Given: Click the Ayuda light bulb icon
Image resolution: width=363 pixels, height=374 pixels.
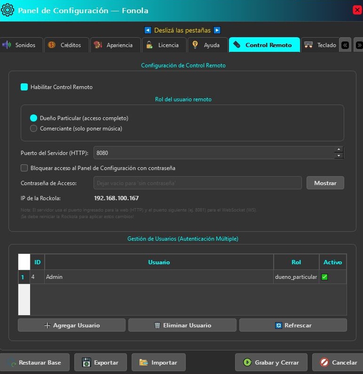Looking at the screenshot, I should pyautogui.click(x=195, y=45).
